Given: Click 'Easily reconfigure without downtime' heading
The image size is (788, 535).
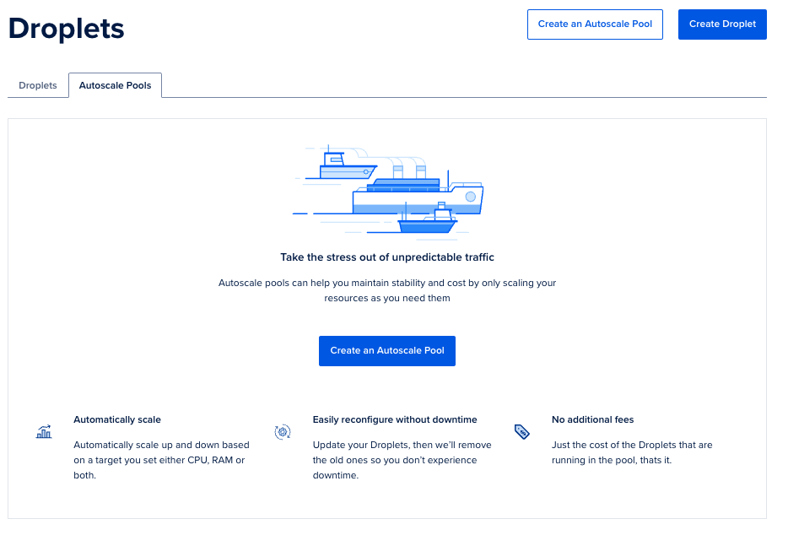Looking at the screenshot, I should (x=395, y=419).
